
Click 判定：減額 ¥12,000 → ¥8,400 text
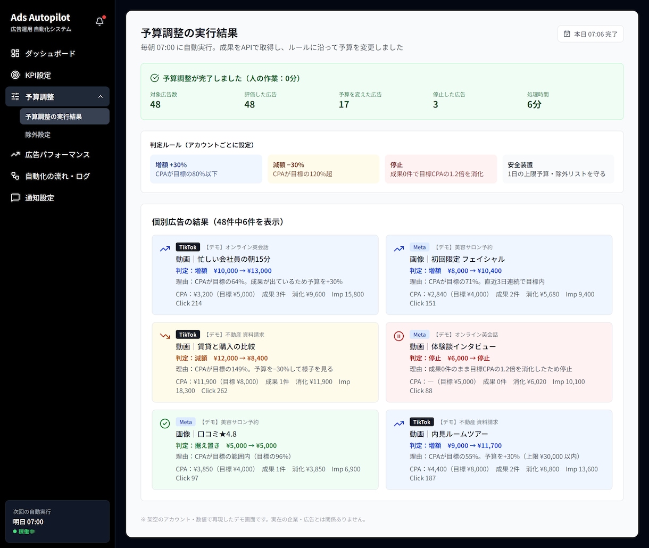(222, 358)
